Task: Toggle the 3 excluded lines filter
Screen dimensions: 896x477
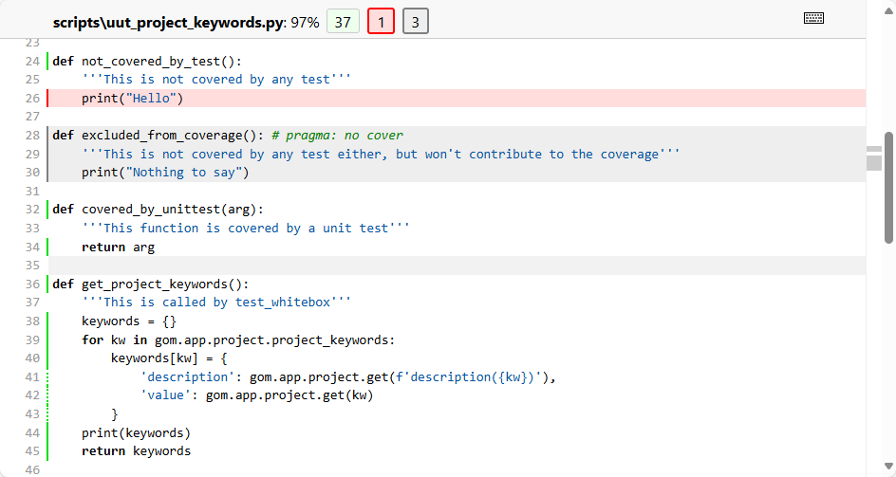Action: [415, 22]
